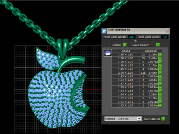Click green arrow for 1.62 X 1.62 row
Viewport: 179px width, 134px height.
click(160, 98)
